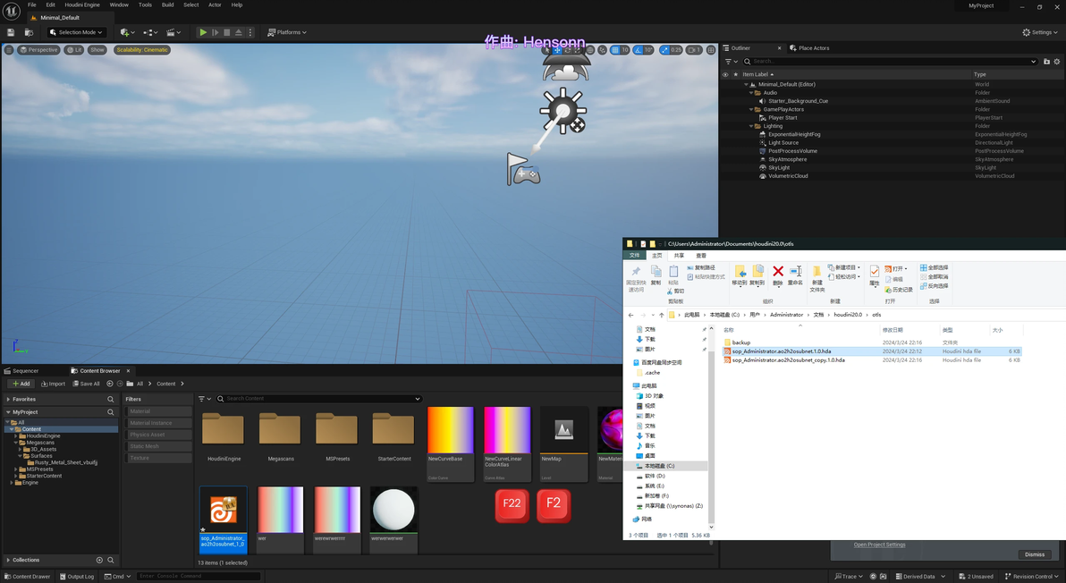
Task: Toggle the Static Mesh filter
Action: tap(159, 446)
